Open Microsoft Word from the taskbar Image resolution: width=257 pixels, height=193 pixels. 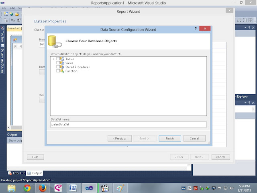[x=73, y=188]
